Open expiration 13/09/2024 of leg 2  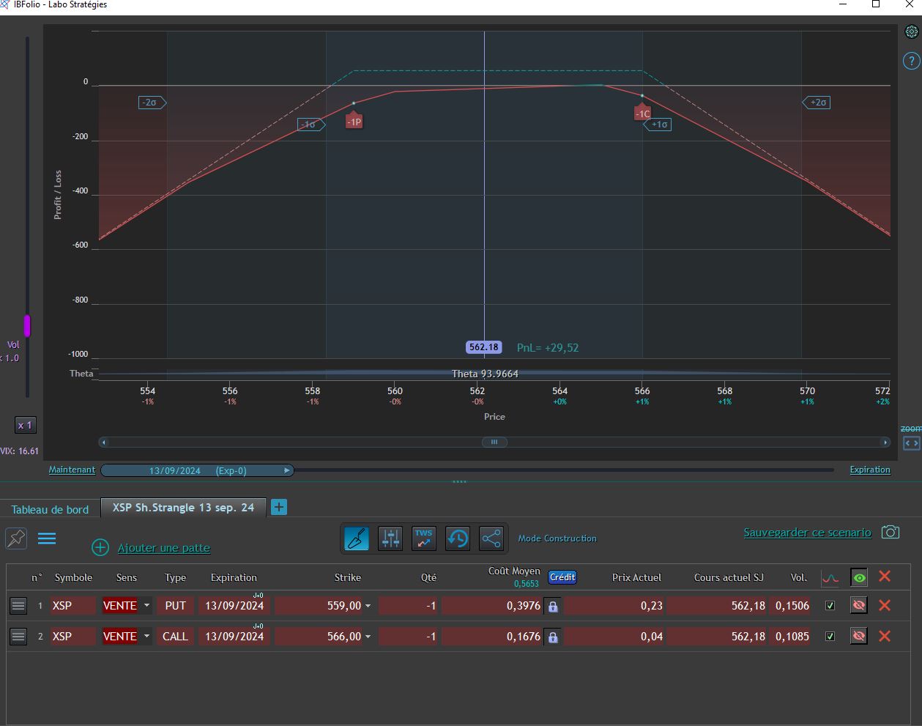234,636
